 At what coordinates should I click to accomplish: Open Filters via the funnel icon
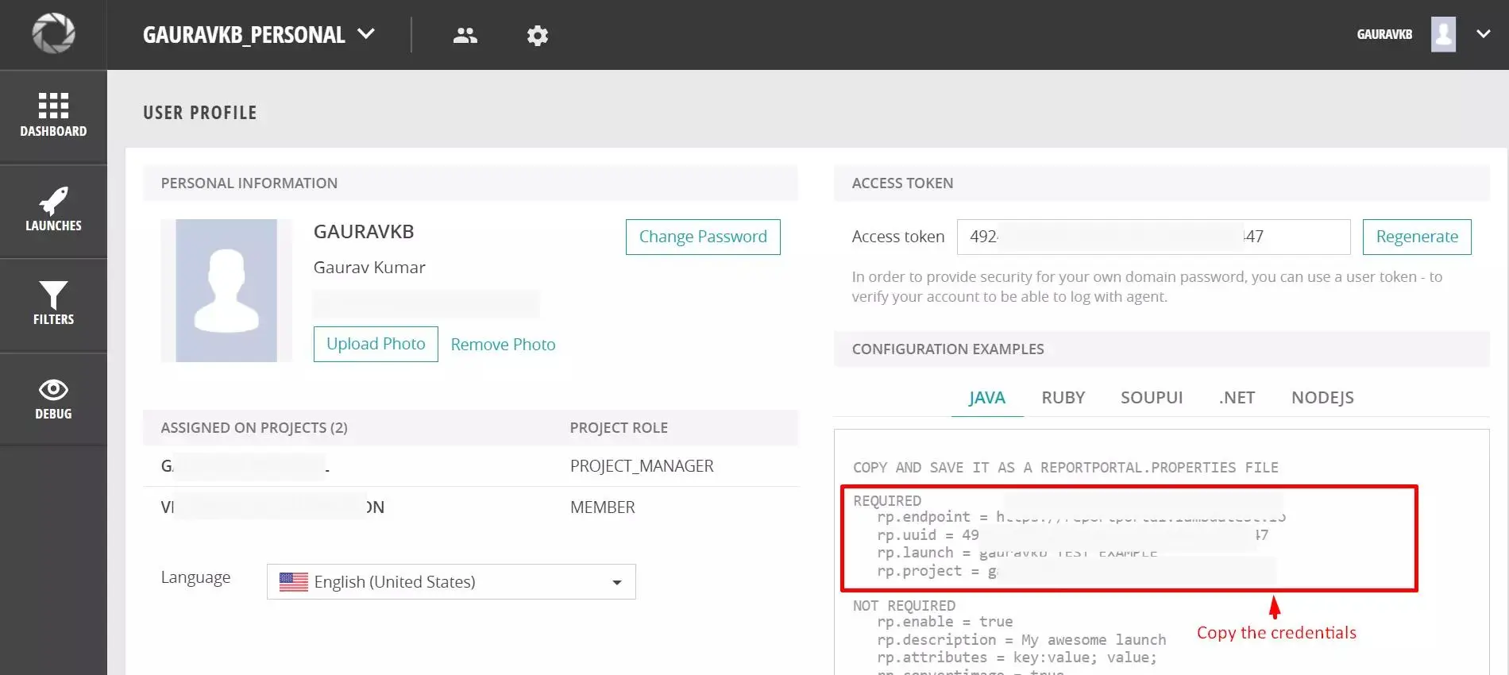53,303
